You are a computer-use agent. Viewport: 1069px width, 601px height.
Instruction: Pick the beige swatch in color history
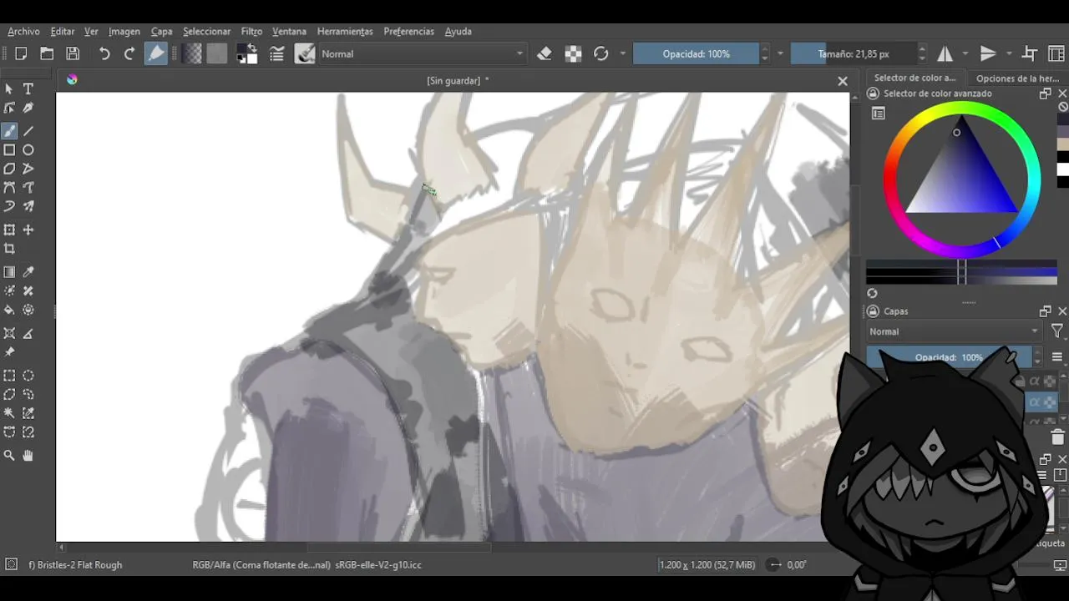[x=1063, y=144]
